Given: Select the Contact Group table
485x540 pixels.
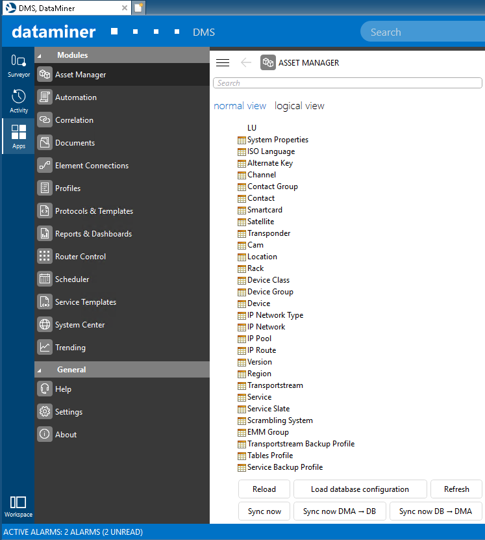Looking at the screenshot, I should pos(273,186).
